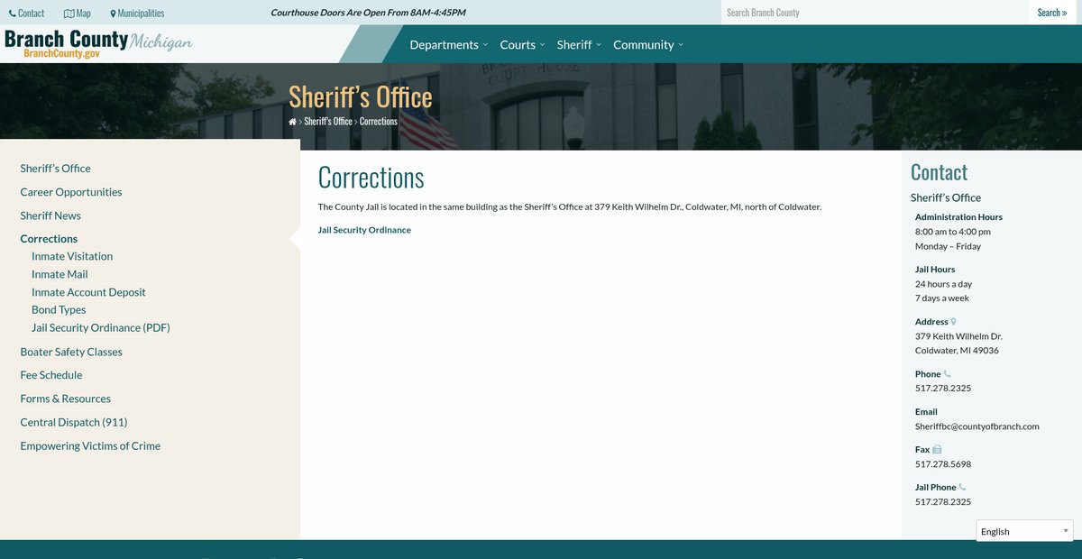
Task: Click the Administration Hours label
Action: click(x=958, y=217)
